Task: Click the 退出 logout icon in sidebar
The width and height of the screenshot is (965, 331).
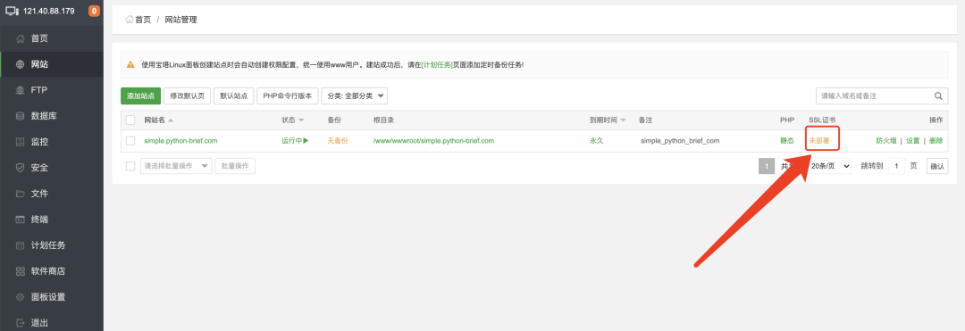Action: 21,323
